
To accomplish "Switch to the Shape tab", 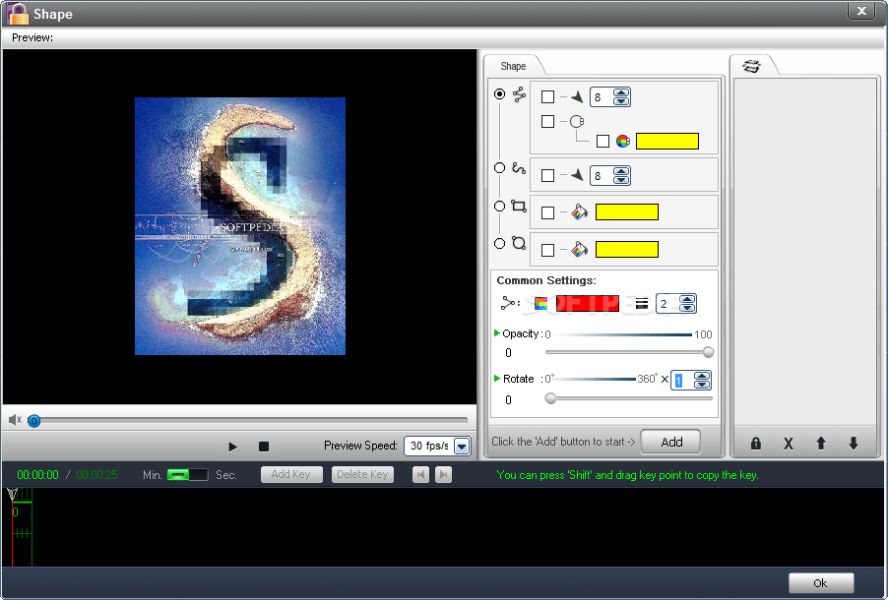I will point(513,66).
